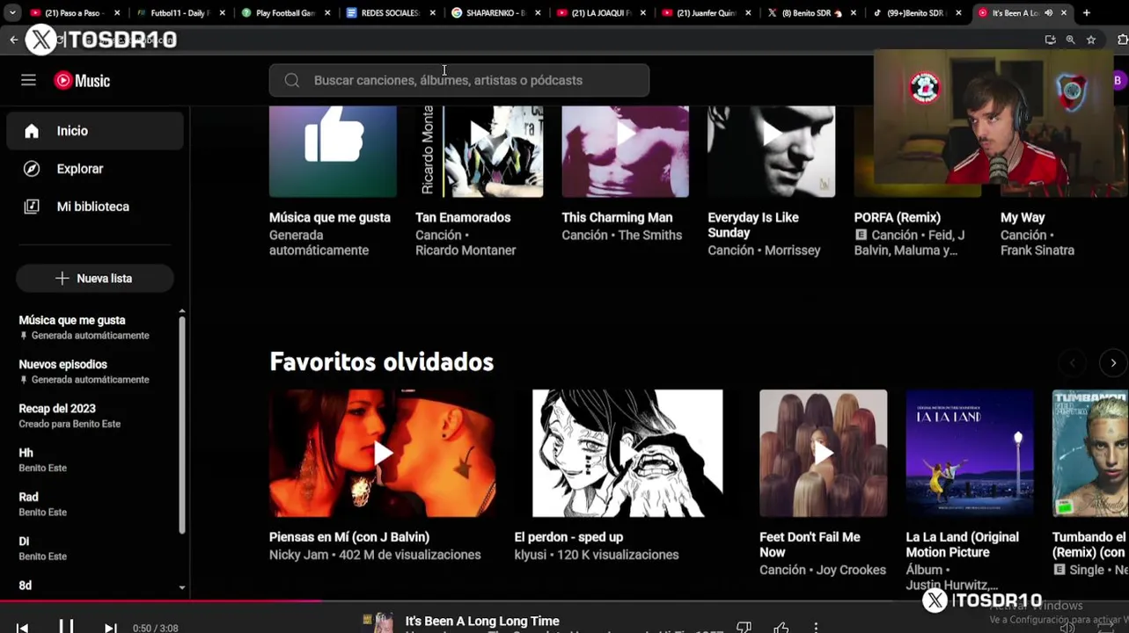Viewport: 1129px width, 633px height.
Task: Click the sidebar playlist scrollbar thumb
Action: (182, 425)
